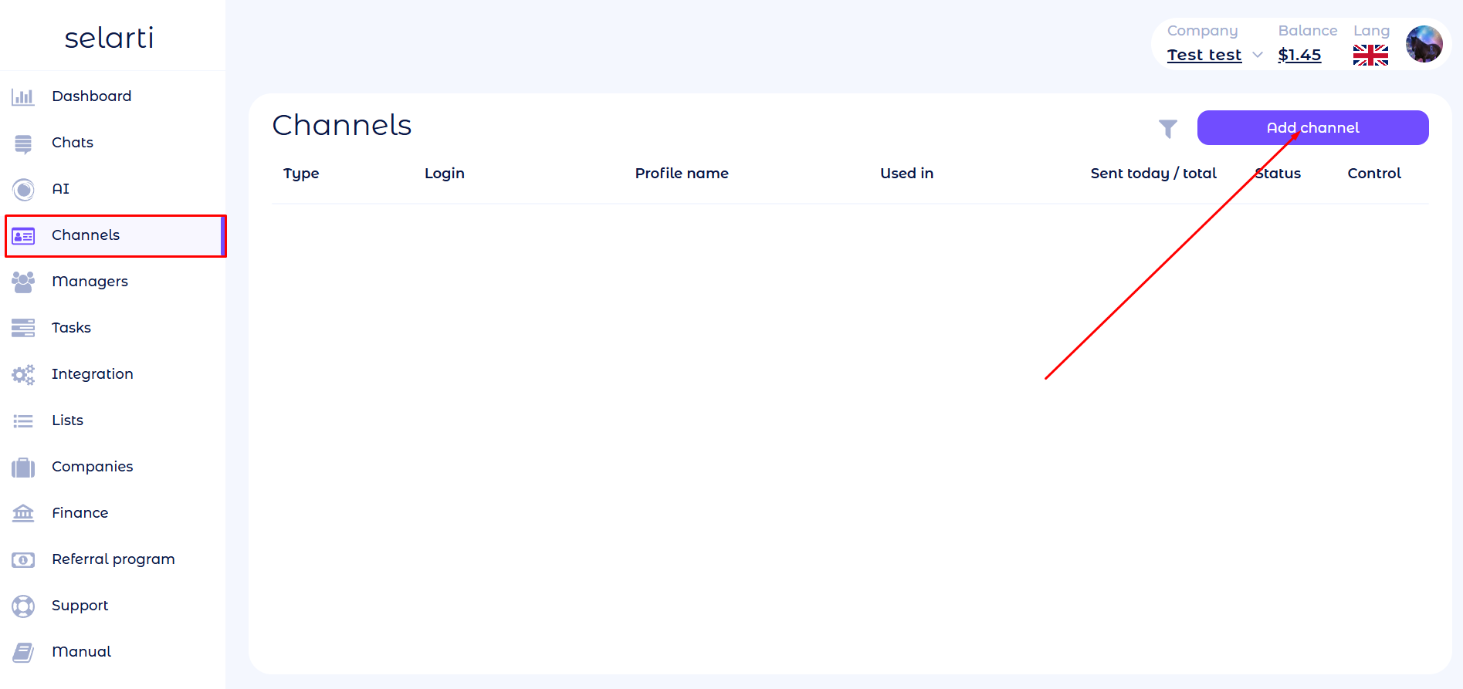The image size is (1463, 689).
Task: Go to Lists in the sidebar
Action: 67,420
